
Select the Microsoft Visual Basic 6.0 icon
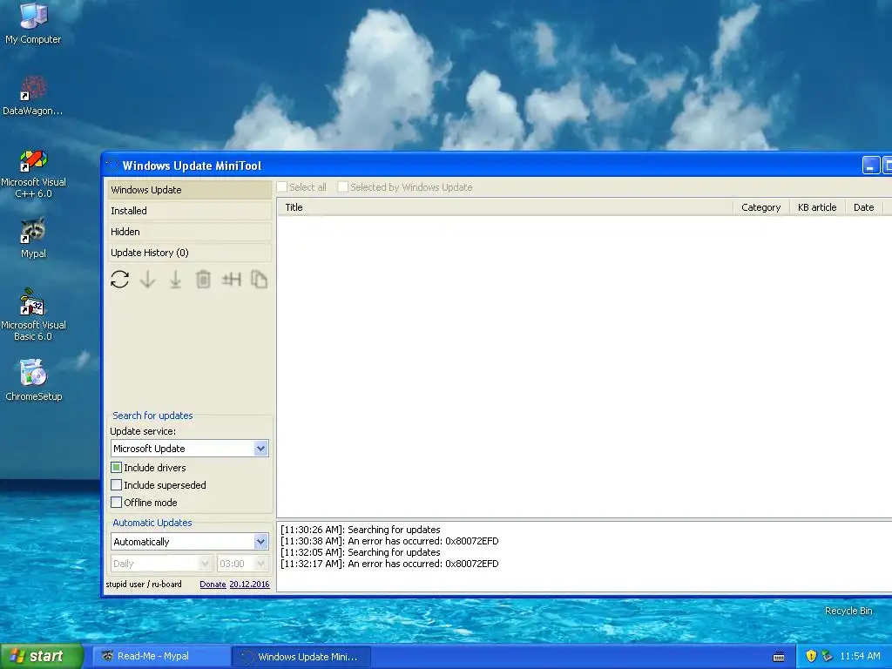pos(33,314)
